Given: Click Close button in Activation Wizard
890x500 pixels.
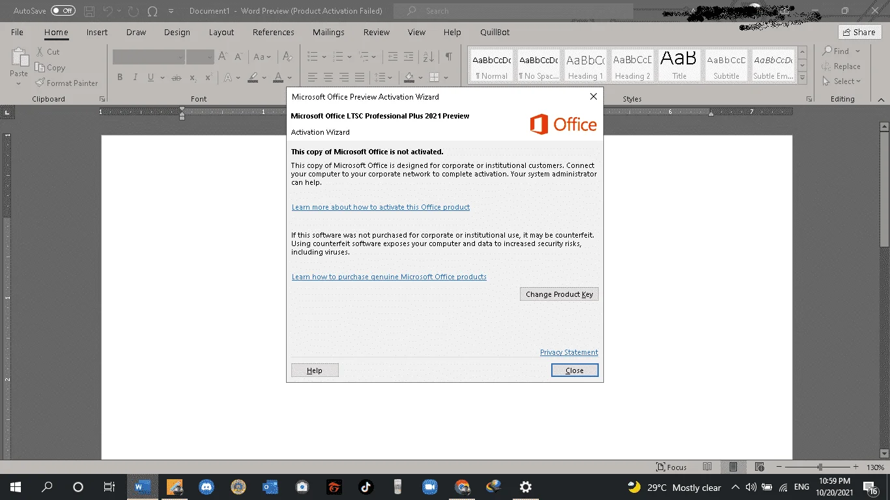Looking at the screenshot, I should click(x=575, y=370).
